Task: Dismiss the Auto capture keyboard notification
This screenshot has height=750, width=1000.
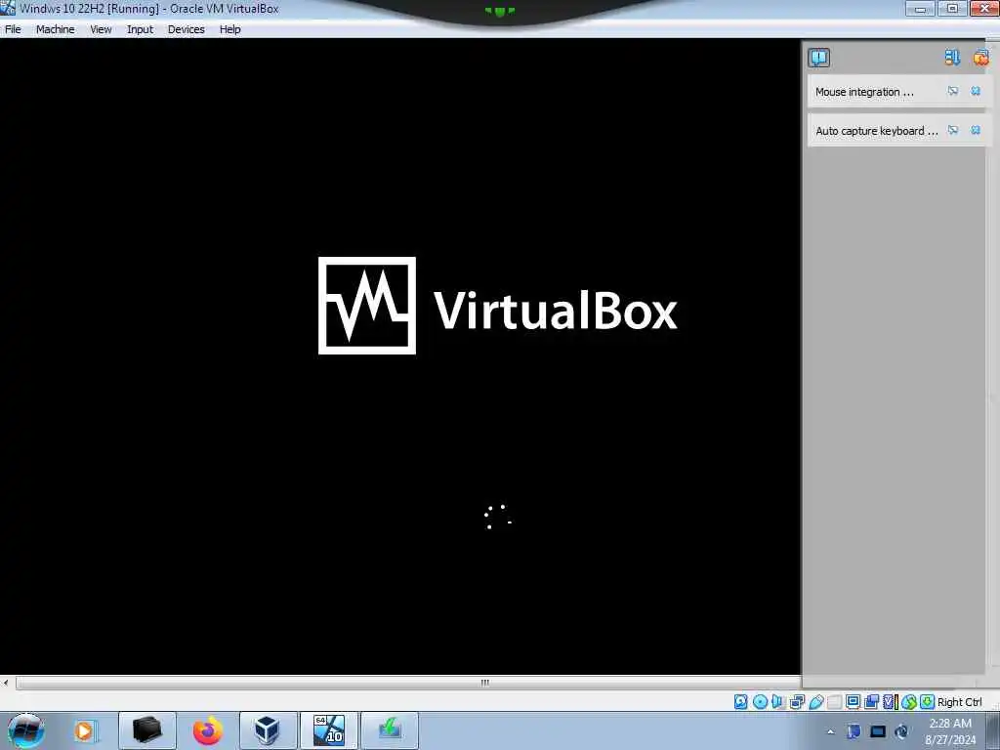Action: pyautogui.click(x=976, y=130)
